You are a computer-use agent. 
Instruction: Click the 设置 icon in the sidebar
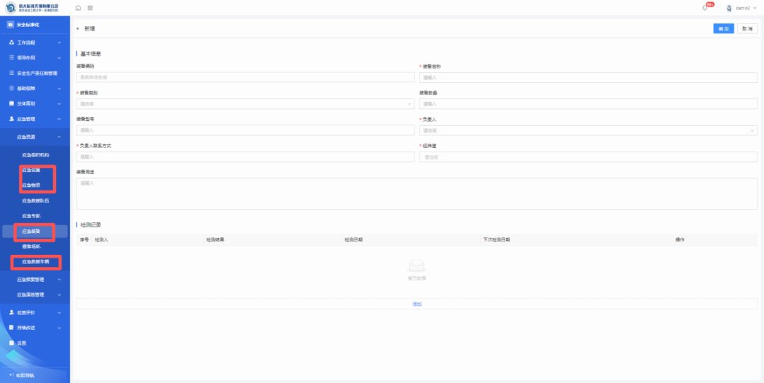click(11, 343)
